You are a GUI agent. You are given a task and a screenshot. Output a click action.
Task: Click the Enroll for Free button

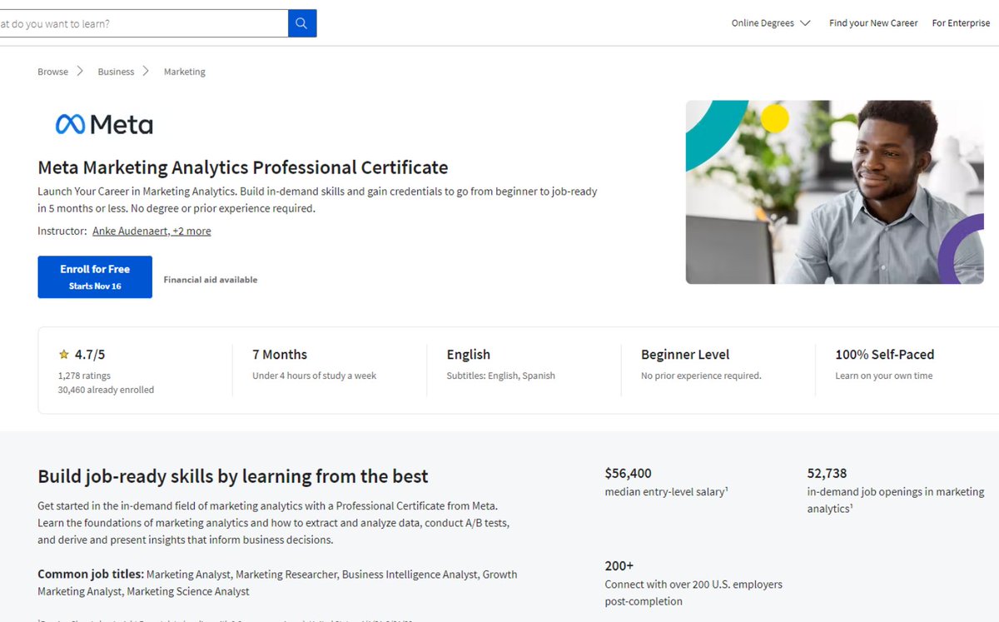[95, 276]
